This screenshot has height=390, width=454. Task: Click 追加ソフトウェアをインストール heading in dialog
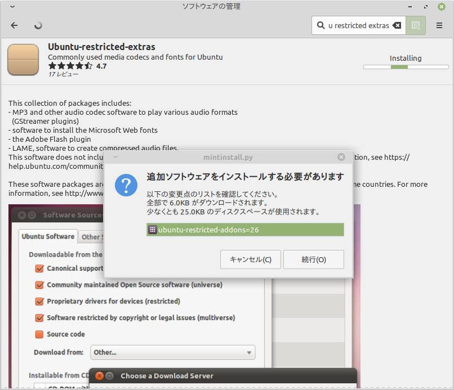coord(245,177)
